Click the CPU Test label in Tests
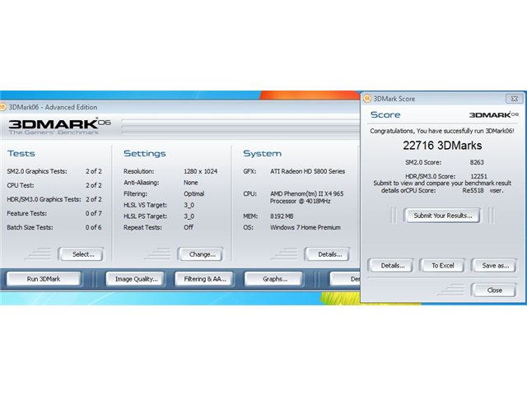This screenshot has width=527, height=395. tap(20, 185)
